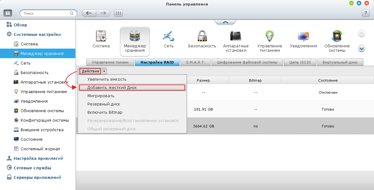Screen dimensions: 374x190
Task: Click the Отключен status cell
Action: point(328,92)
